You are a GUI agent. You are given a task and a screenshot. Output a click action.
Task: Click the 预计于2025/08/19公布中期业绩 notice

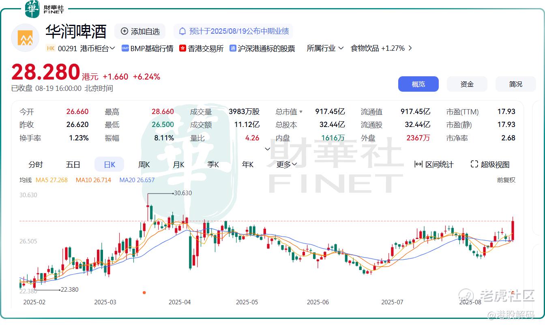[x=234, y=31]
